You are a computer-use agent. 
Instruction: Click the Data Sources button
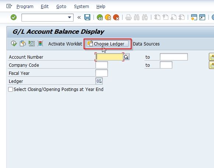click(146, 44)
